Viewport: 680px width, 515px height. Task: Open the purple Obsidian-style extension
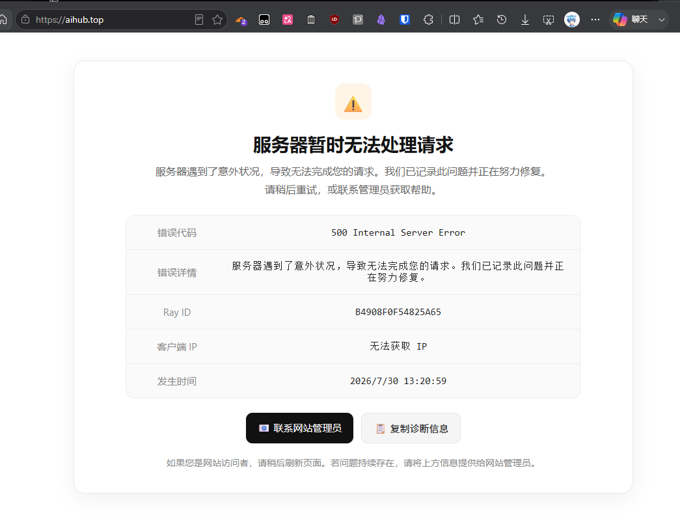(x=381, y=20)
